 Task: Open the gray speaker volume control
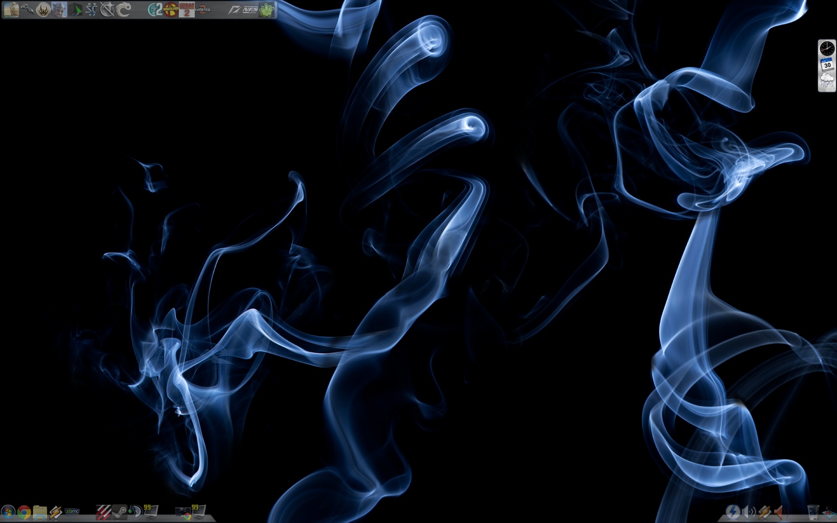coord(749,512)
